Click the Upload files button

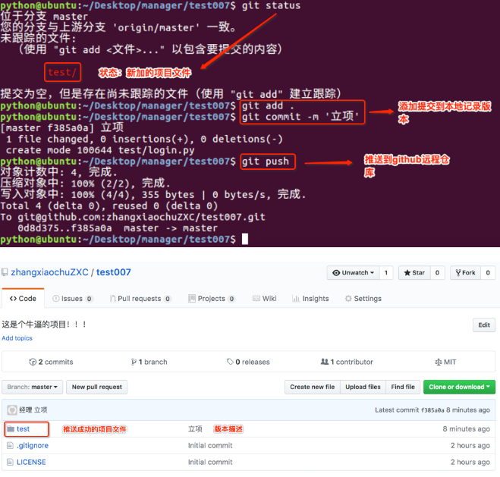[x=363, y=388]
